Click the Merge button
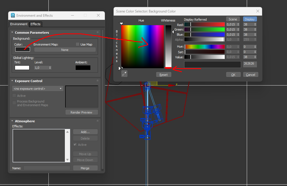 coord(85,168)
